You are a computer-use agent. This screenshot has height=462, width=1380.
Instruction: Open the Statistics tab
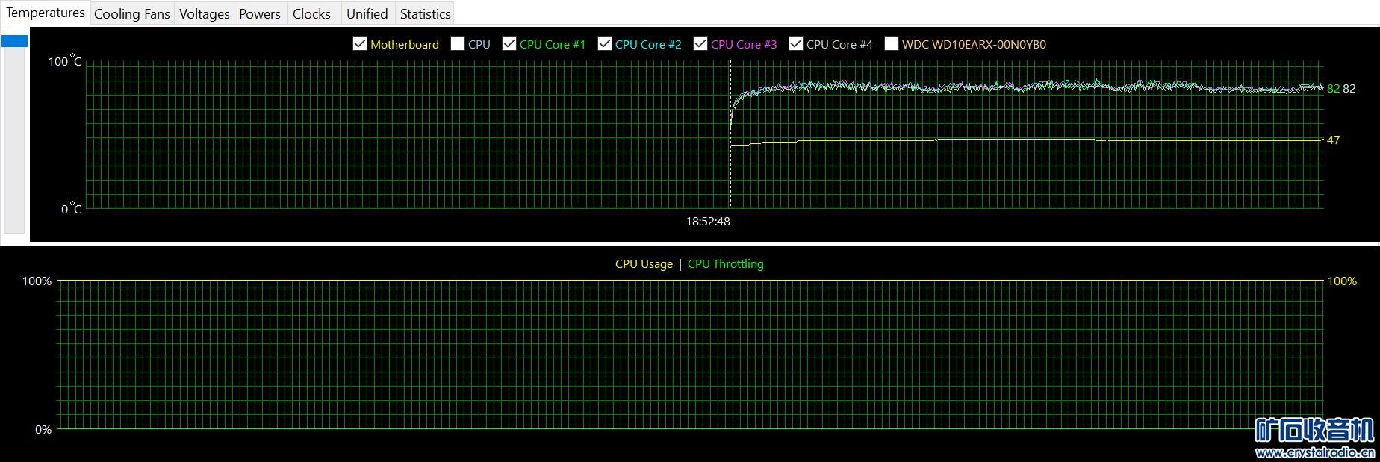(x=425, y=13)
